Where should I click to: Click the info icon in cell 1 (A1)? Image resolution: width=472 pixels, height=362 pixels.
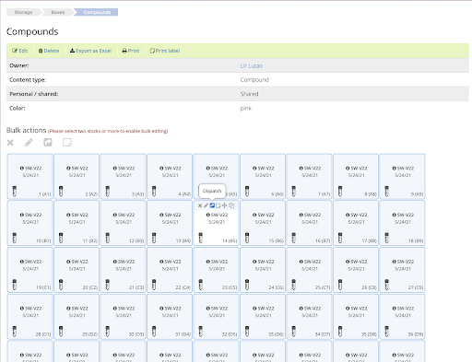point(22,169)
